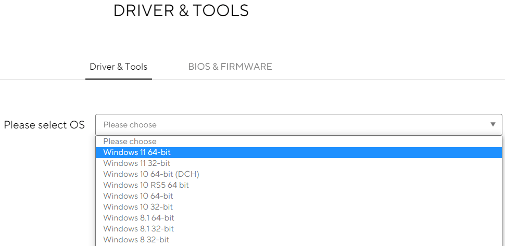The image size is (505, 246).
Task: Pick Windows 10 64-bit (DCH) option
Action: tap(151, 174)
